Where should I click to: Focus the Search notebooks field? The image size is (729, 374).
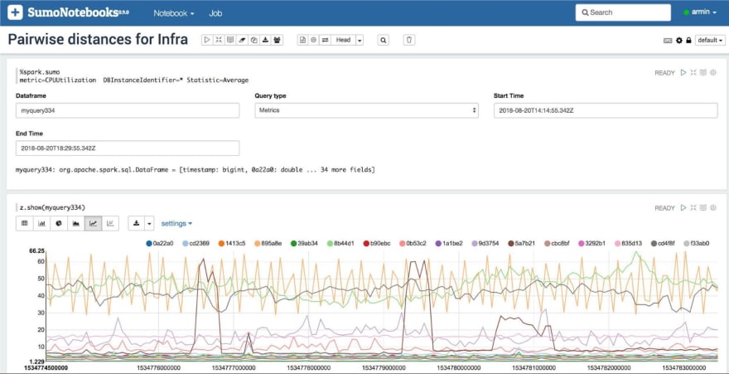coord(623,12)
